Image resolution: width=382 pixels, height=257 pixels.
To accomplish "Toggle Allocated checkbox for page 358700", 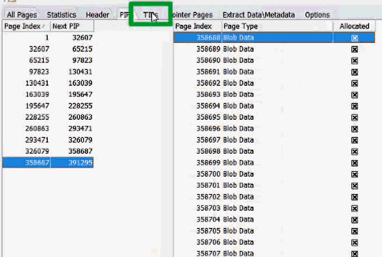I will 354,175.
